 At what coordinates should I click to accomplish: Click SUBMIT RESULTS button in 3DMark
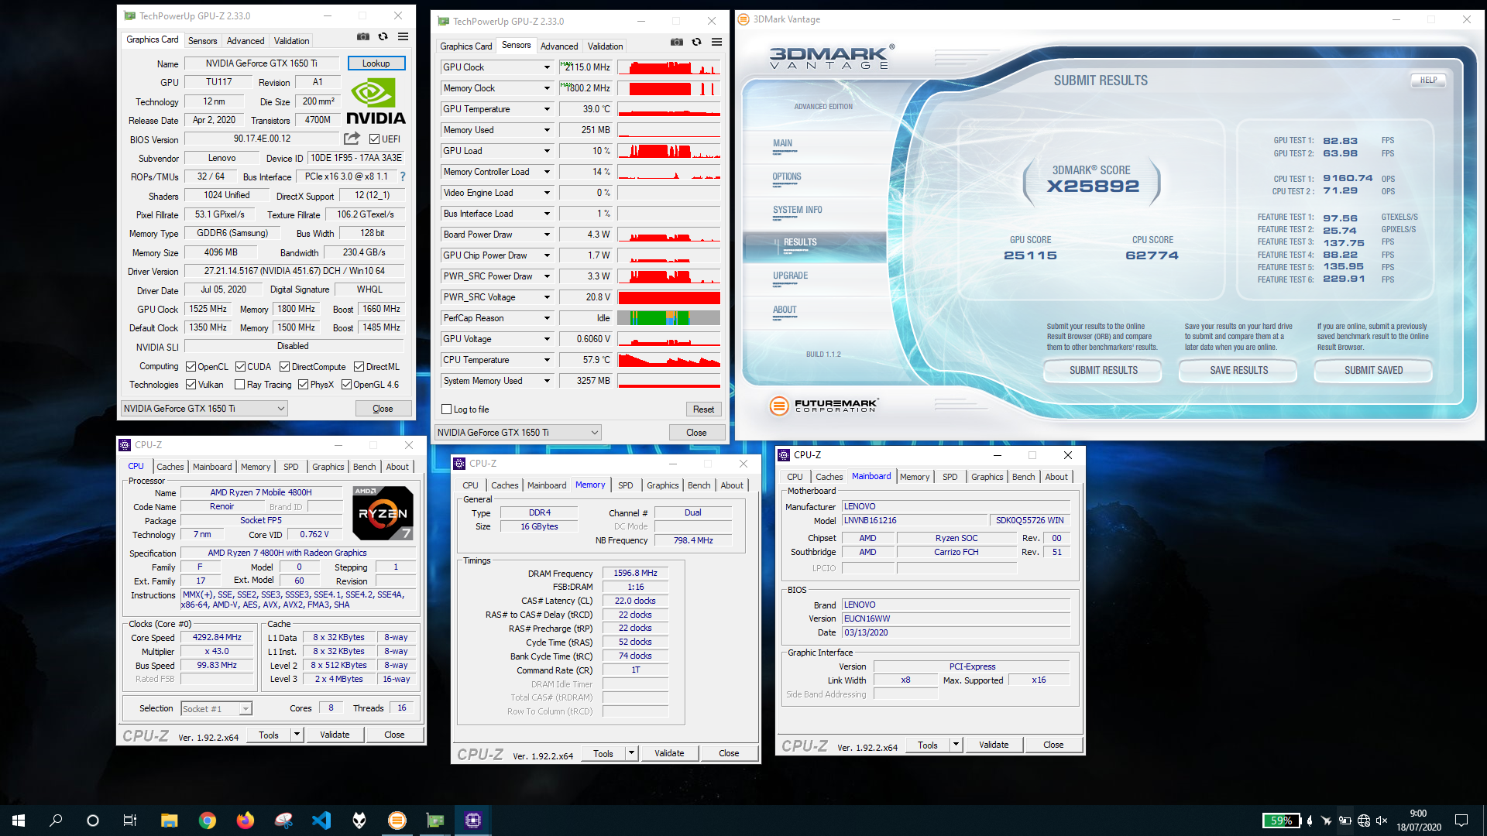pyautogui.click(x=1103, y=371)
